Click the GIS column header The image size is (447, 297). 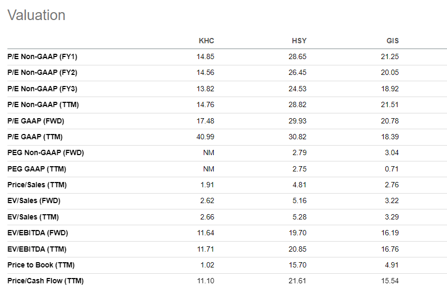tap(392, 41)
